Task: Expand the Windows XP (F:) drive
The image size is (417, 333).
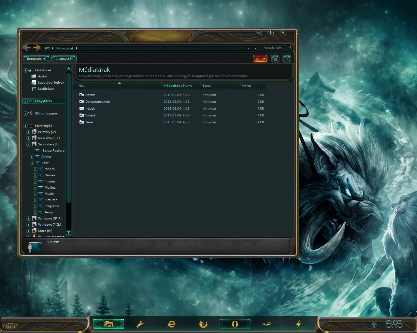Action: point(29,219)
